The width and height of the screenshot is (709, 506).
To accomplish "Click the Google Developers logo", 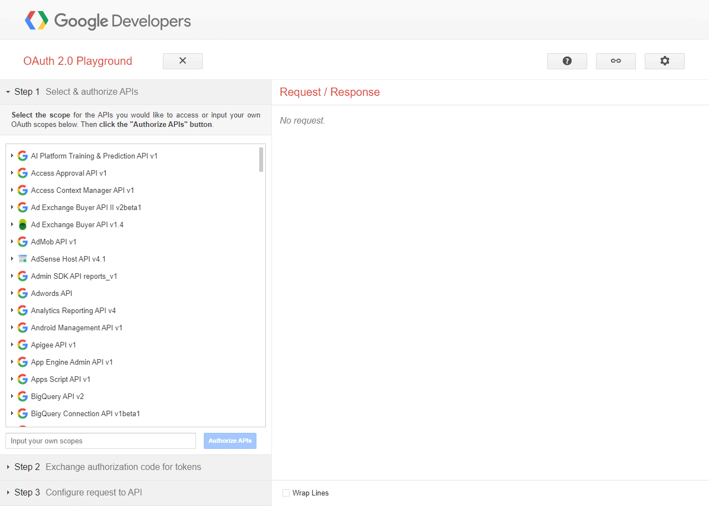I will click(107, 21).
